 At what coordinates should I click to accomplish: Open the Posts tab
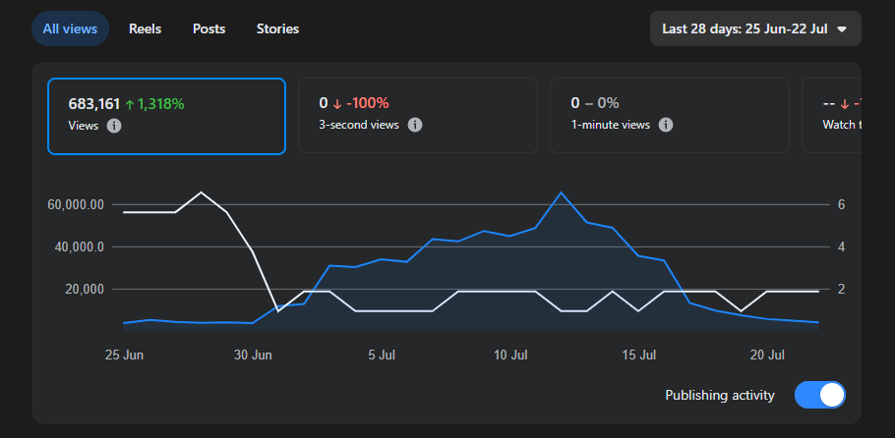[x=209, y=28]
